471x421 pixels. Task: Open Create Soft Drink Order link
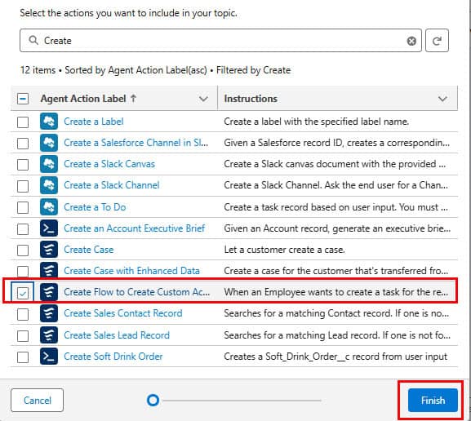(x=113, y=357)
